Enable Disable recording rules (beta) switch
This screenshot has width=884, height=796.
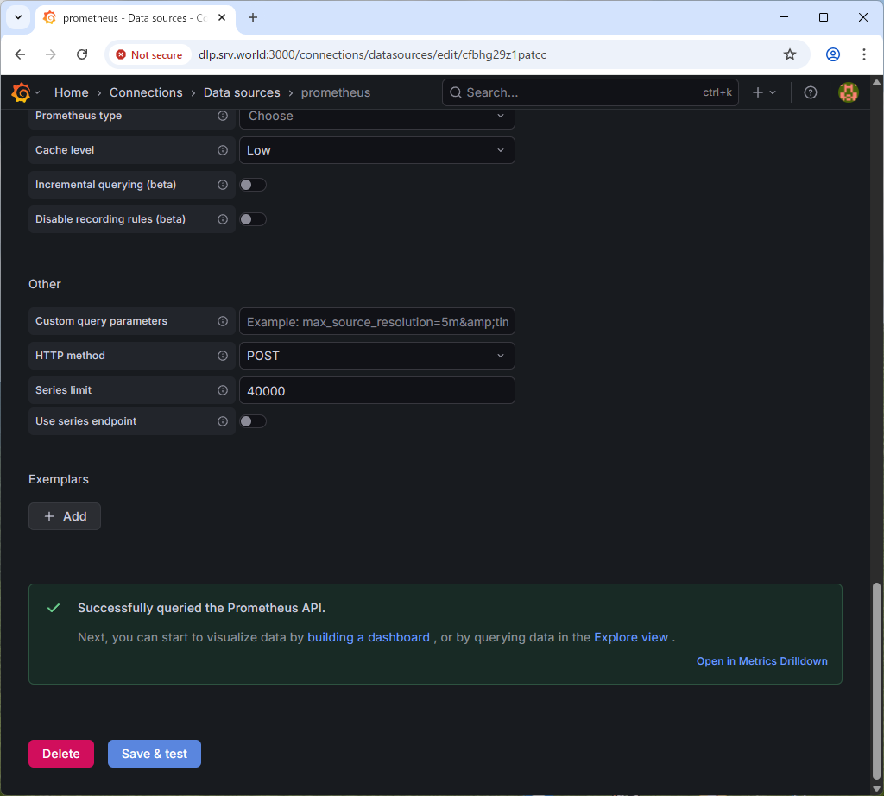click(x=253, y=219)
